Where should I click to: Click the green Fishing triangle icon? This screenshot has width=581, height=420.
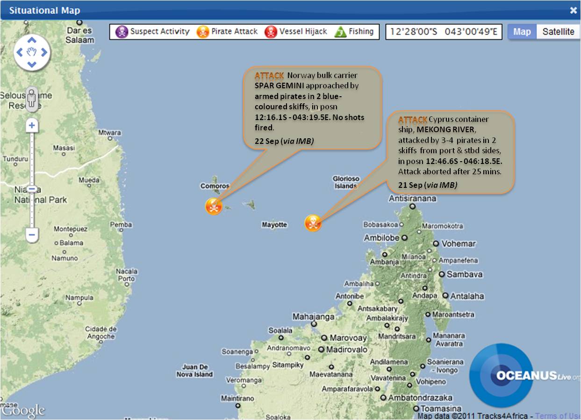pyautogui.click(x=340, y=32)
